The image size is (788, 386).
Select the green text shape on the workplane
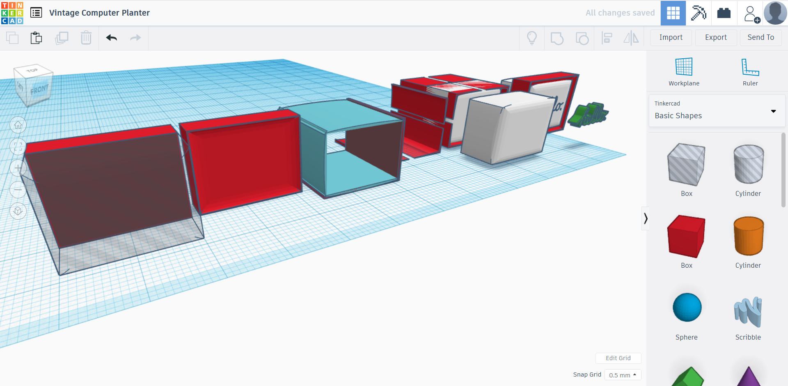coord(589,114)
